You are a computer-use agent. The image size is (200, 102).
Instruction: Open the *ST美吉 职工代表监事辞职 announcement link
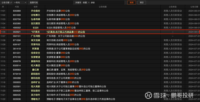66,32
